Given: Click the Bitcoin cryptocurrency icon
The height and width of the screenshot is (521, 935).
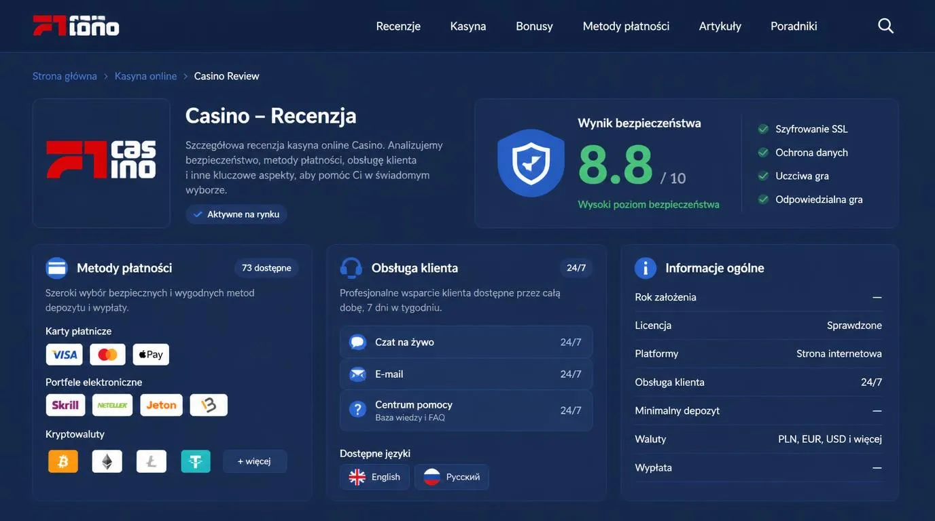Looking at the screenshot, I should (x=63, y=461).
